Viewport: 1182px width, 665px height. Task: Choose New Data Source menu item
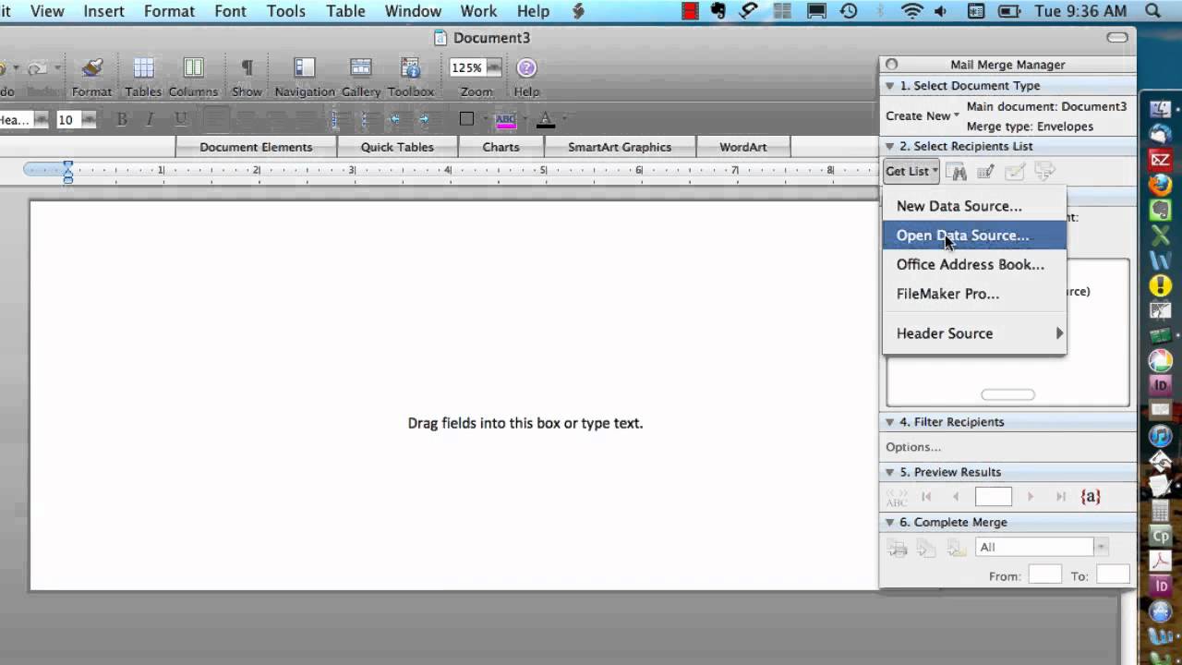(x=974, y=206)
